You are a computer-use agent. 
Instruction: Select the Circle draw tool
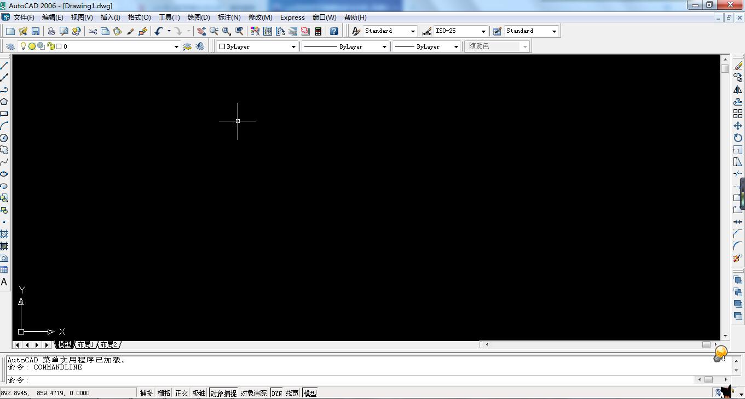4,138
